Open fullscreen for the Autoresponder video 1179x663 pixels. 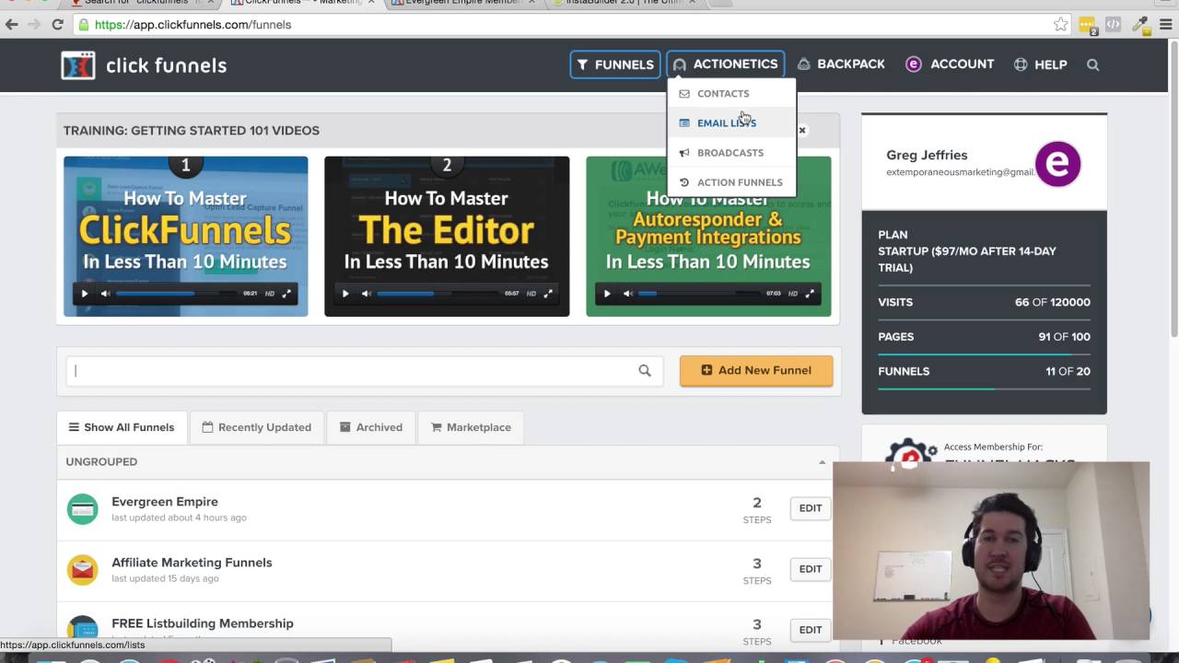[x=810, y=294]
